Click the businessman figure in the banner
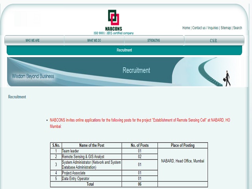This screenshot has width=252, height=189. coord(227,78)
